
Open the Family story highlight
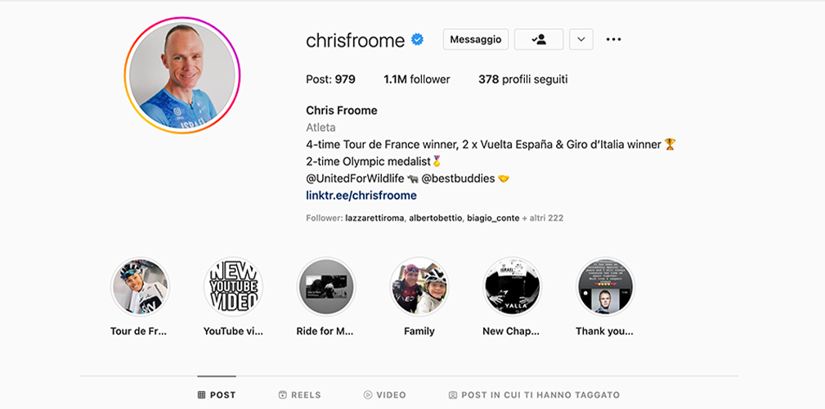coord(419,286)
